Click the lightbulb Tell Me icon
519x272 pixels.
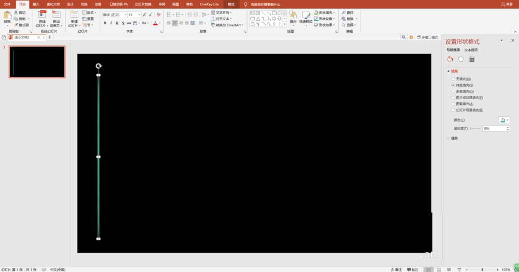point(245,4)
